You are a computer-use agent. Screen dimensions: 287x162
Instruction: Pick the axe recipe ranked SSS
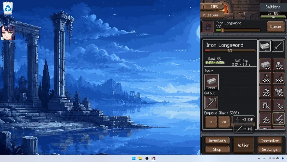[x=265, y=91]
